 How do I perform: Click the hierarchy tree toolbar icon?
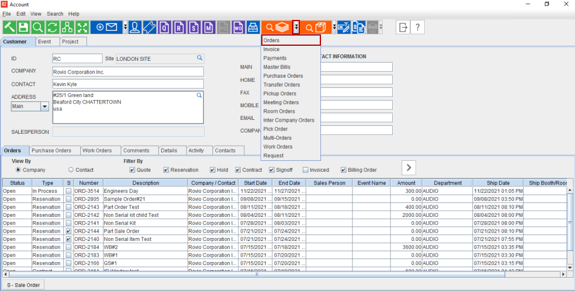[x=67, y=27]
